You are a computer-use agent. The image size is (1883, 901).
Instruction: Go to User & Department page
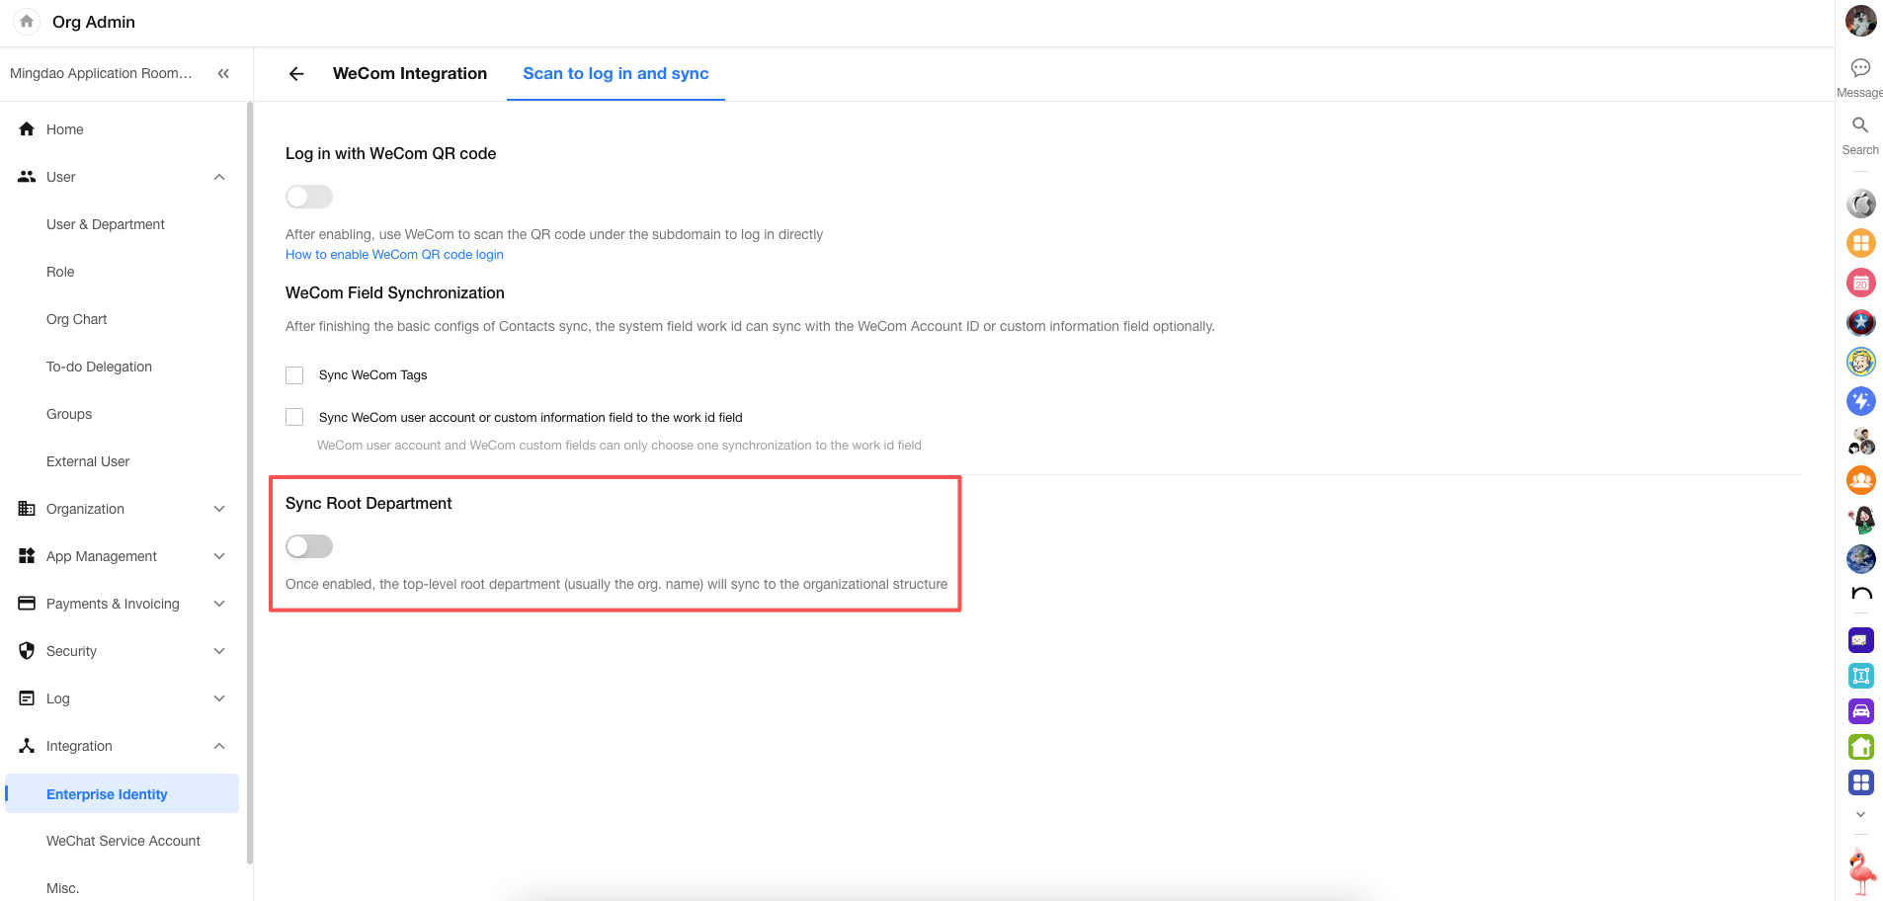[x=106, y=224]
